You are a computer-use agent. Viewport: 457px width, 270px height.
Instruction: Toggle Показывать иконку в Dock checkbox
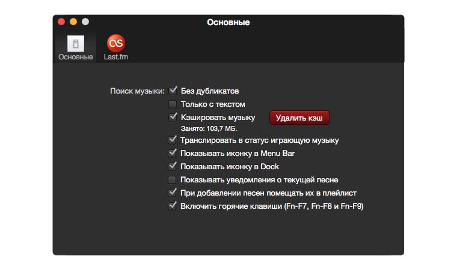[x=172, y=166]
